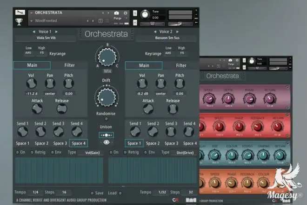Click Voice 2 Vol knob
The image size is (307, 205).
142,83
